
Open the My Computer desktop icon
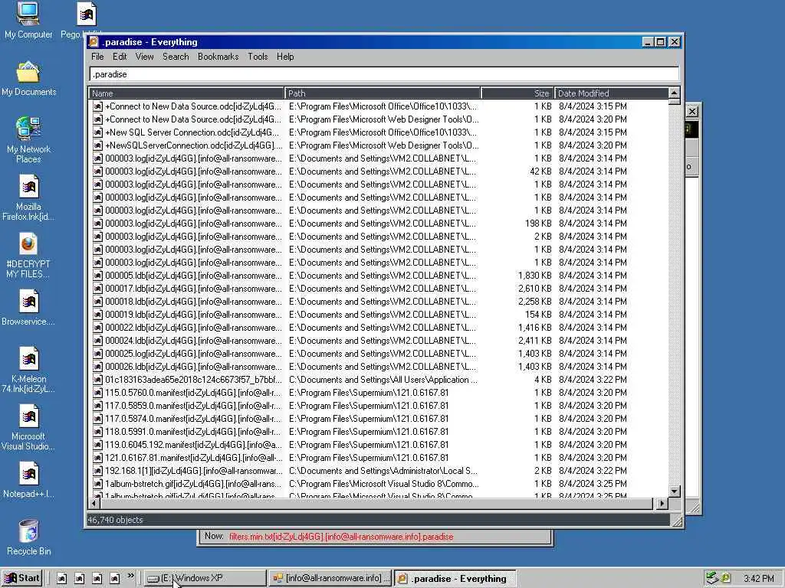(x=28, y=20)
